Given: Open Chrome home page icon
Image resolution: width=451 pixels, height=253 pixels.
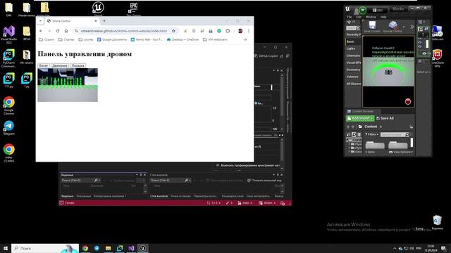Looking at the screenshot, I should click(66, 31).
